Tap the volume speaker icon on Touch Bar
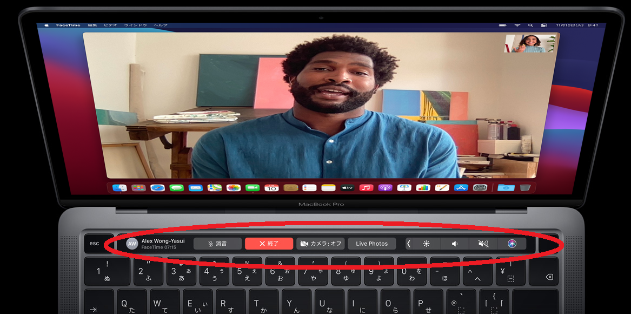This screenshot has height=314, width=631. coord(455,244)
